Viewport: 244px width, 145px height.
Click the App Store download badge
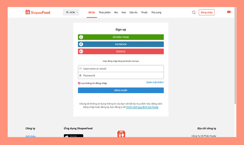coord(74,136)
